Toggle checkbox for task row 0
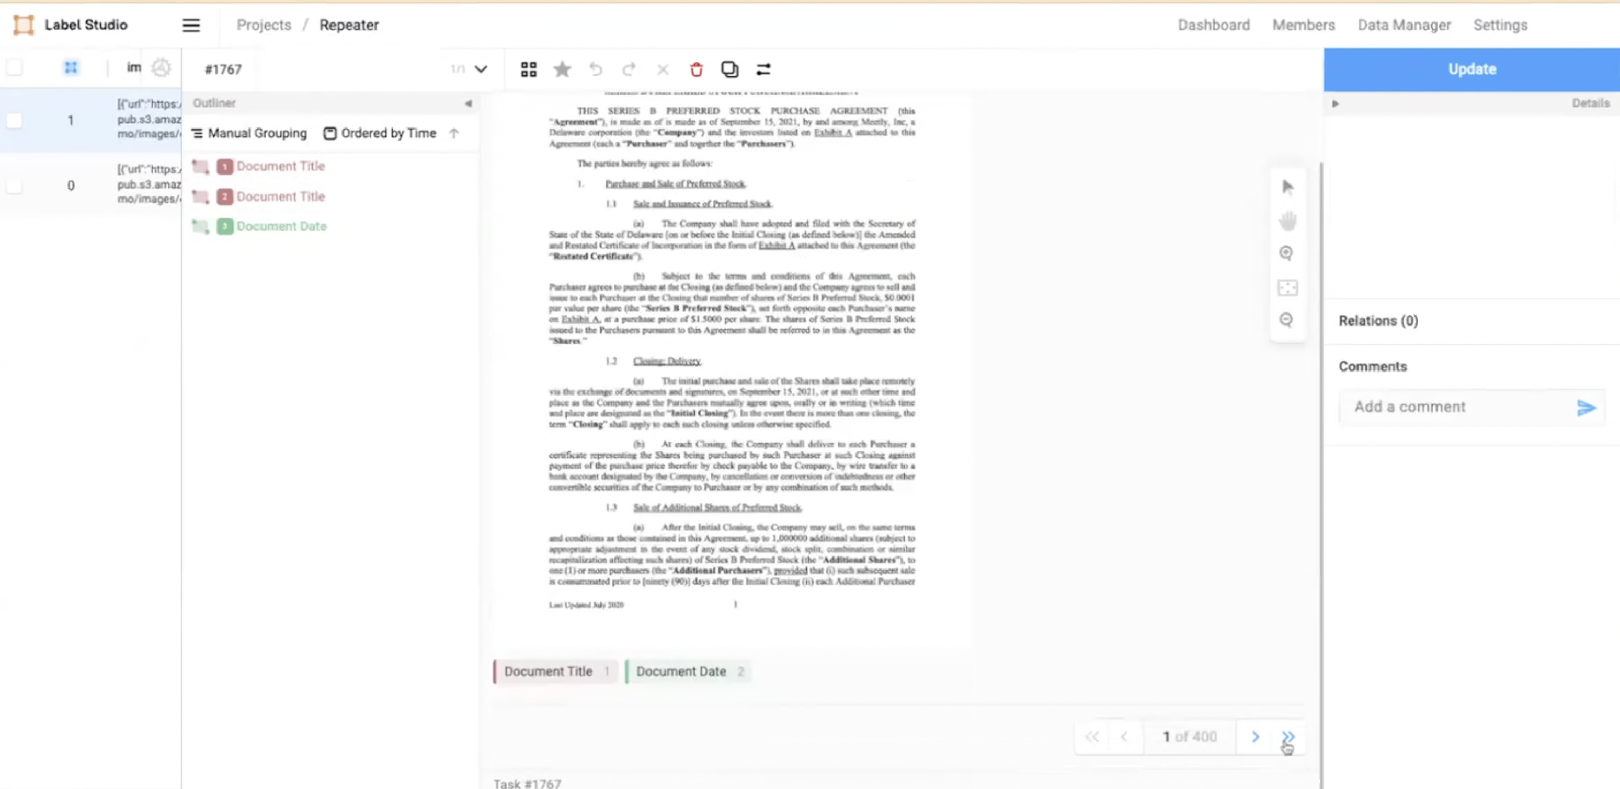 tap(15, 185)
